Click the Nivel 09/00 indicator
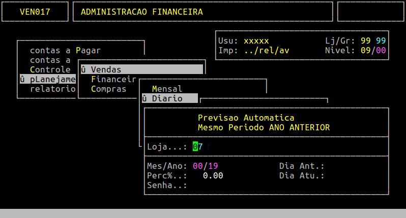406x218 pixels. click(x=373, y=50)
